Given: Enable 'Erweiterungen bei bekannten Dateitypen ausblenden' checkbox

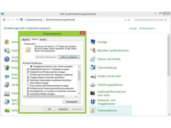Looking at the screenshot, I should pos(28,75).
